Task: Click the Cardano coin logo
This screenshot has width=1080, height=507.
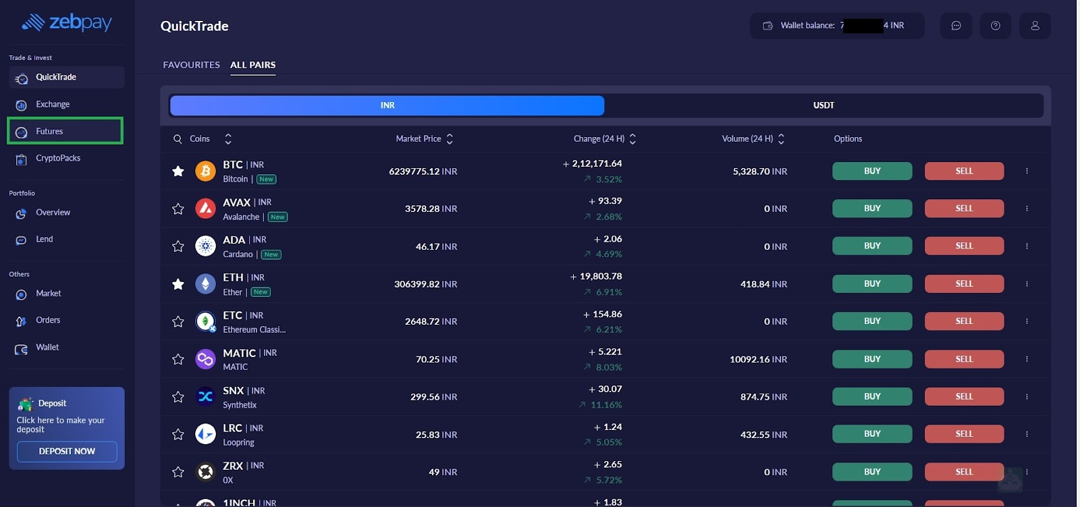Action: tap(205, 246)
